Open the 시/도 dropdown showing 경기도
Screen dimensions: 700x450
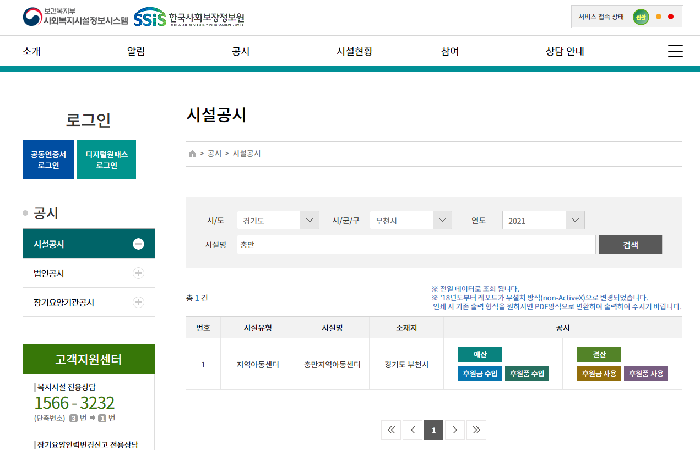[x=278, y=221]
